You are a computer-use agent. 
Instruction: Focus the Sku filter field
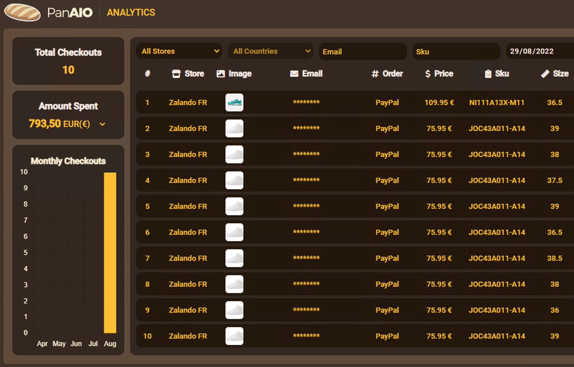click(456, 52)
